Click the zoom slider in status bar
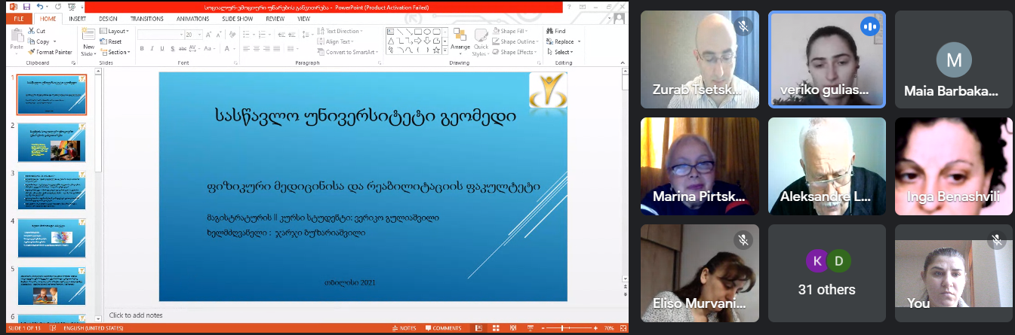The image size is (1015, 335). (x=569, y=328)
